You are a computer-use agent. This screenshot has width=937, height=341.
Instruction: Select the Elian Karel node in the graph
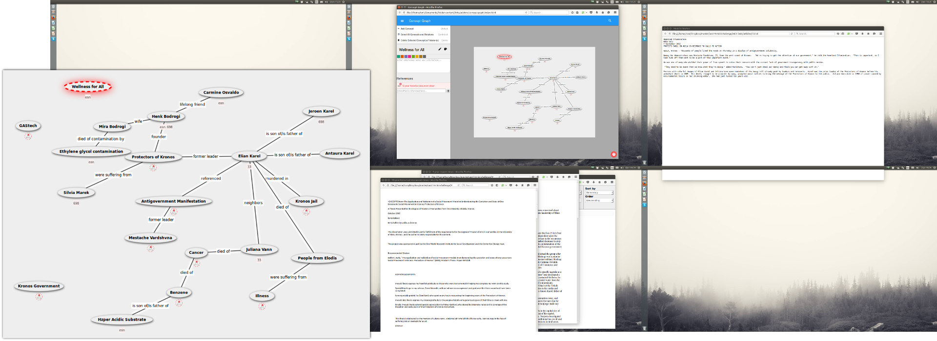click(x=249, y=156)
